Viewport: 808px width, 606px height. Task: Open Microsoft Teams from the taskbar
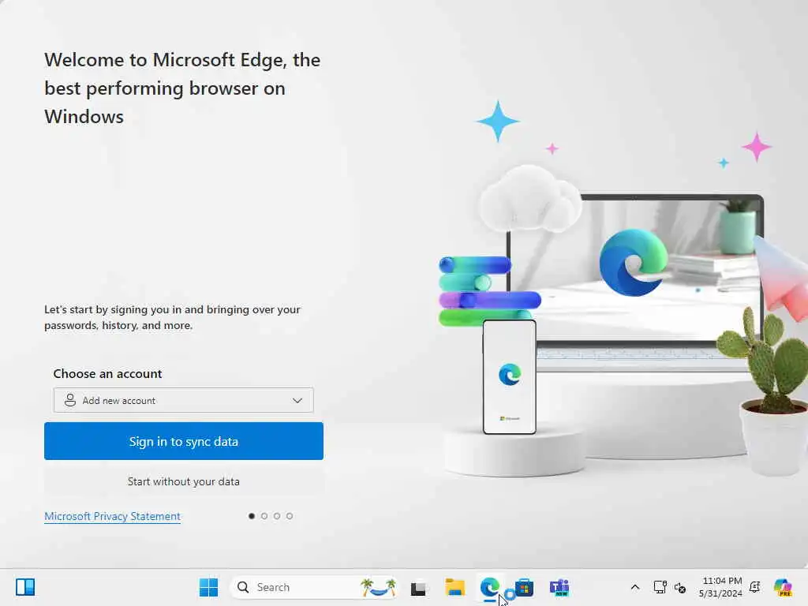point(559,587)
